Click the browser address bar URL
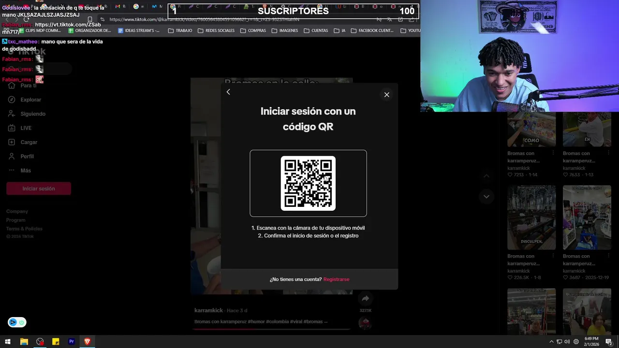 204,19
